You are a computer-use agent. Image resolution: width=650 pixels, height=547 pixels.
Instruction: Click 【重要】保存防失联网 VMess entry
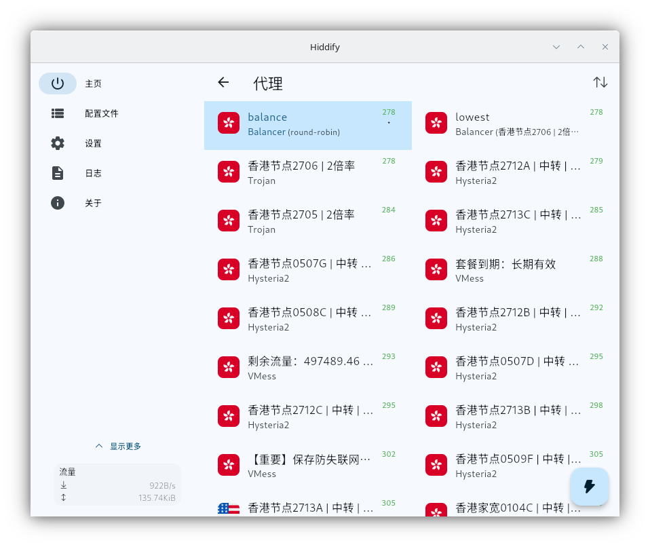[307, 466]
